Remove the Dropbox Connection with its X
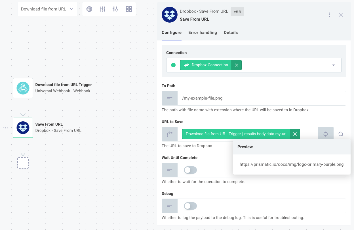Screen dimensions: 354x230 tap(237, 65)
